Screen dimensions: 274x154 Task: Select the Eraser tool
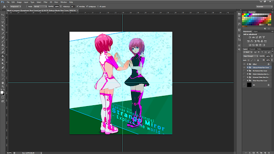pos(3,52)
